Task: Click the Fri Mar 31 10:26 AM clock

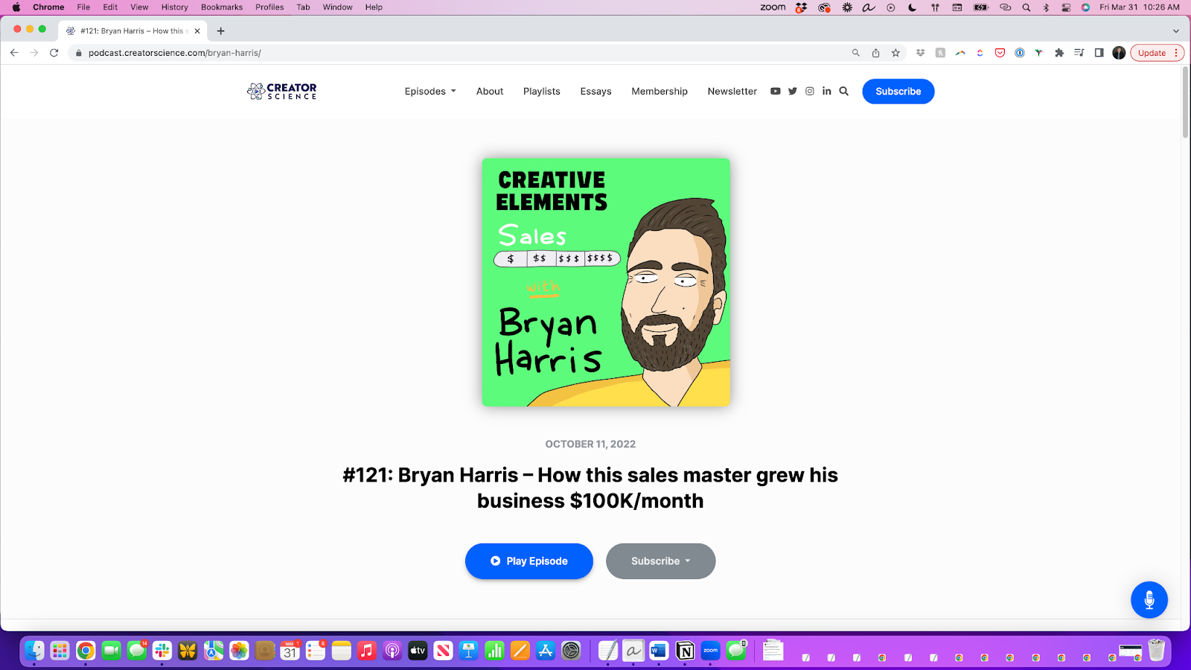Action: [x=1140, y=7]
